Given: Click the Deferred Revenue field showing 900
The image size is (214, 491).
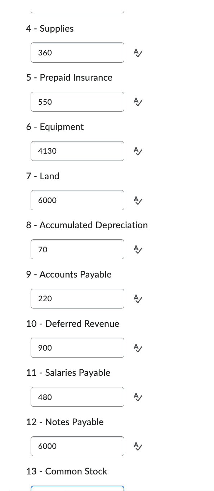Looking at the screenshot, I should (x=77, y=348).
